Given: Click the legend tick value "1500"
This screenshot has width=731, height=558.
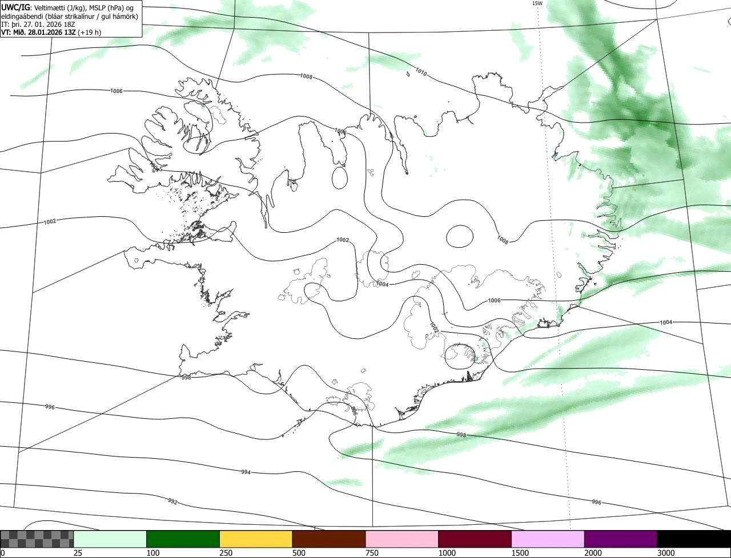Looking at the screenshot, I should coord(520,553).
